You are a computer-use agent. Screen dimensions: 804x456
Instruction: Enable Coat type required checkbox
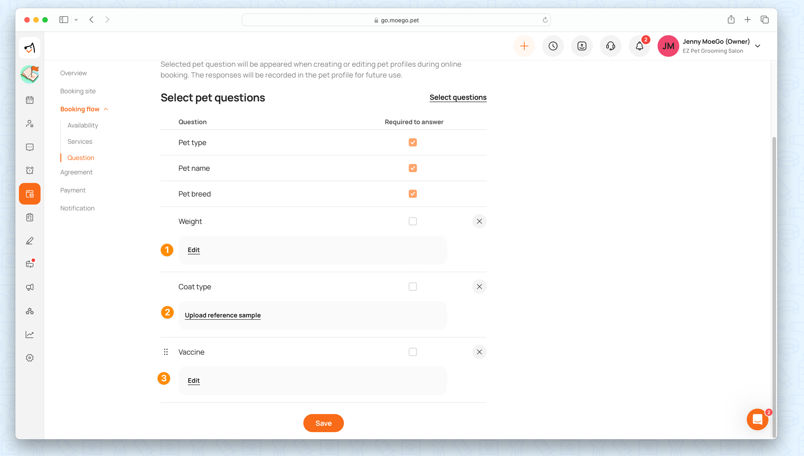[x=412, y=287]
